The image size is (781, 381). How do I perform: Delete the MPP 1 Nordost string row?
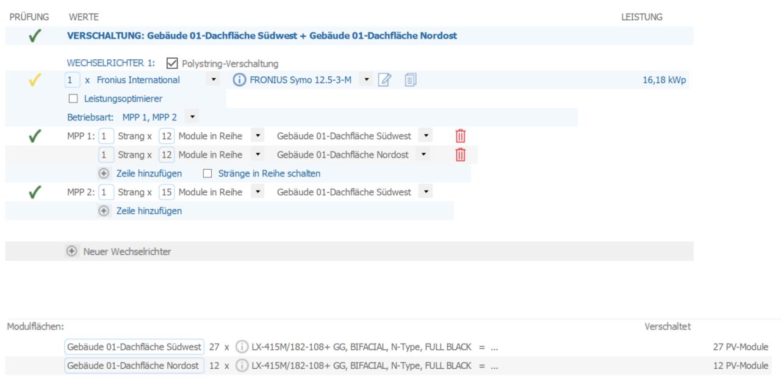(461, 155)
